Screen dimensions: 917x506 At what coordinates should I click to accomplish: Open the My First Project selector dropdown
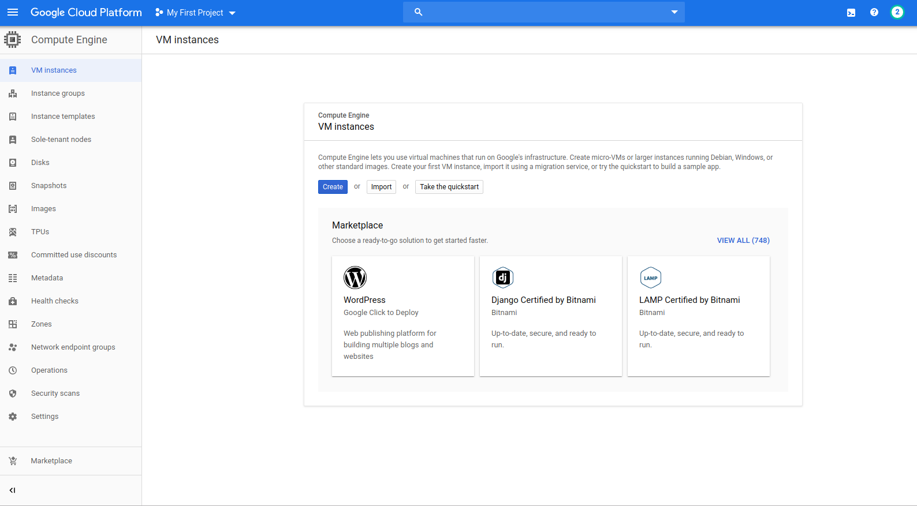pyautogui.click(x=196, y=13)
